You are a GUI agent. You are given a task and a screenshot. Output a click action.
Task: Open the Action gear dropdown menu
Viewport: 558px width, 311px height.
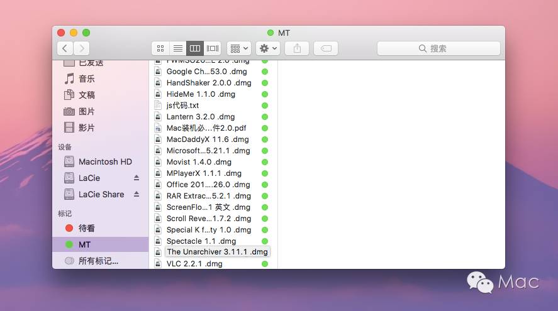(x=268, y=48)
